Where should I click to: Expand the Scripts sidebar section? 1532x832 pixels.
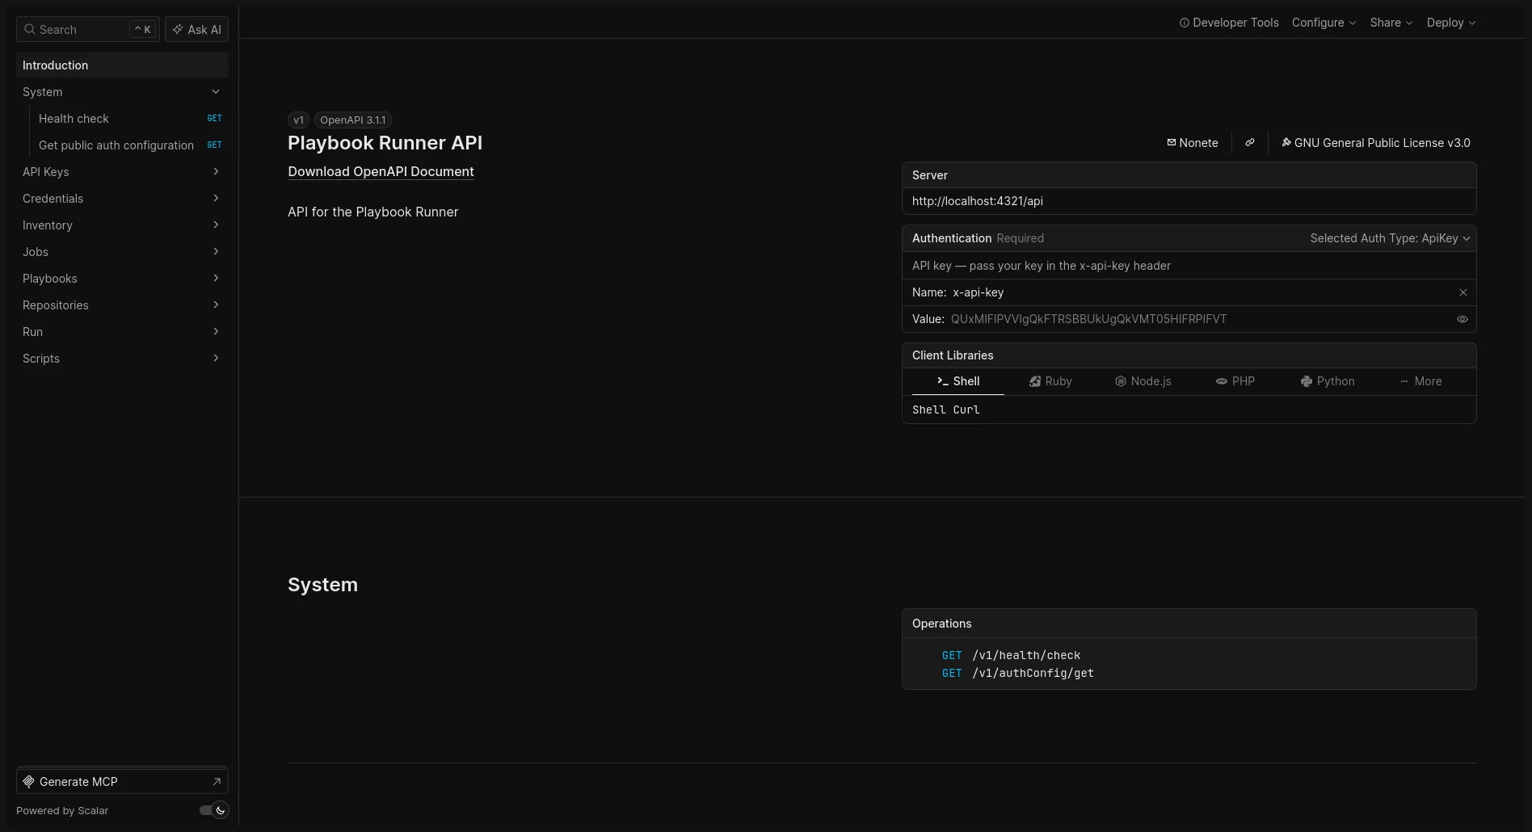[x=216, y=359]
